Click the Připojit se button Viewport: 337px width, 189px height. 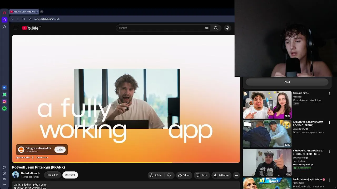click(x=52, y=175)
